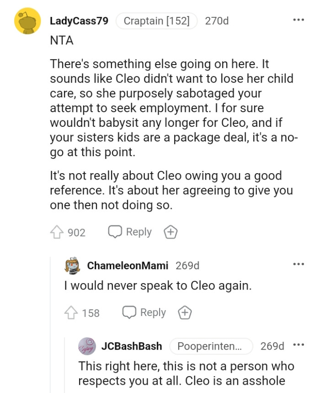Viewport: 320px width, 393px height.
Task: Open the three-dot menu beside ChameleonMami
Action: (x=299, y=263)
